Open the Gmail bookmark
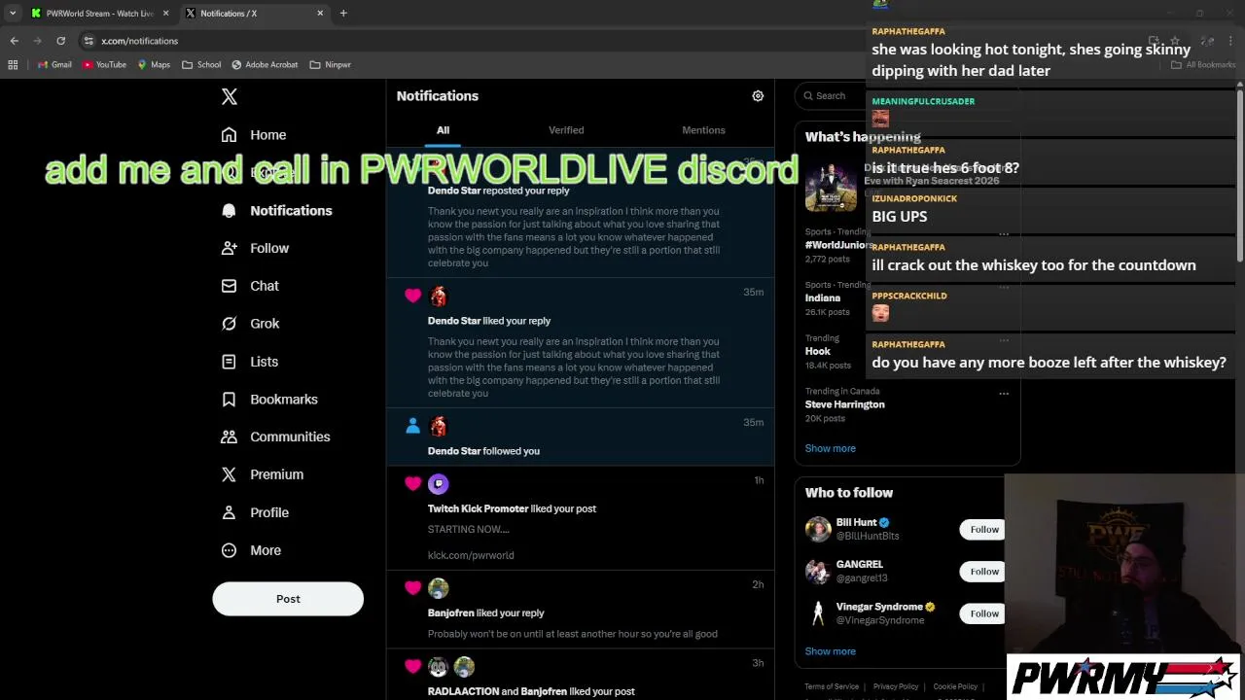 (x=54, y=65)
